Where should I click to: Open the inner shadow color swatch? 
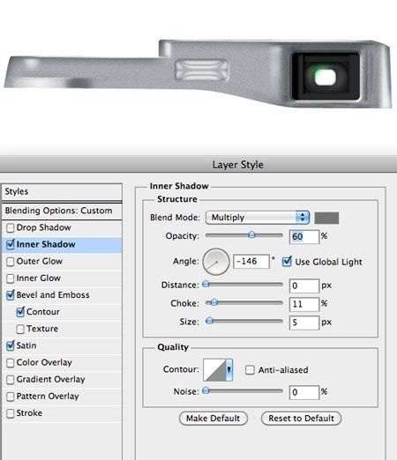point(326,218)
